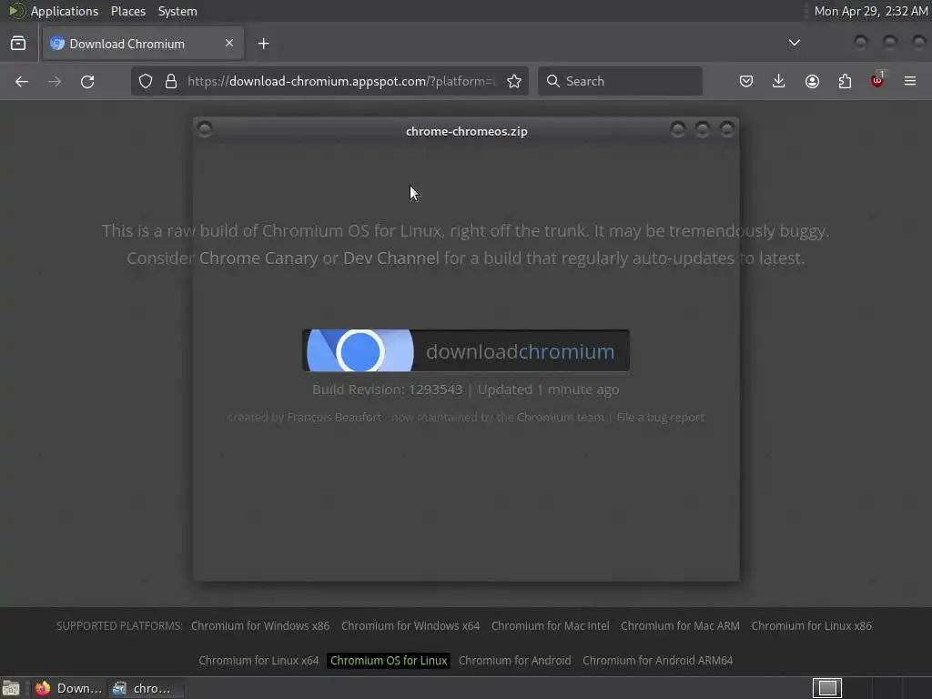The width and height of the screenshot is (932, 699).
Task: Open the Dev Channel link
Action: pyautogui.click(x=391, y=258)
